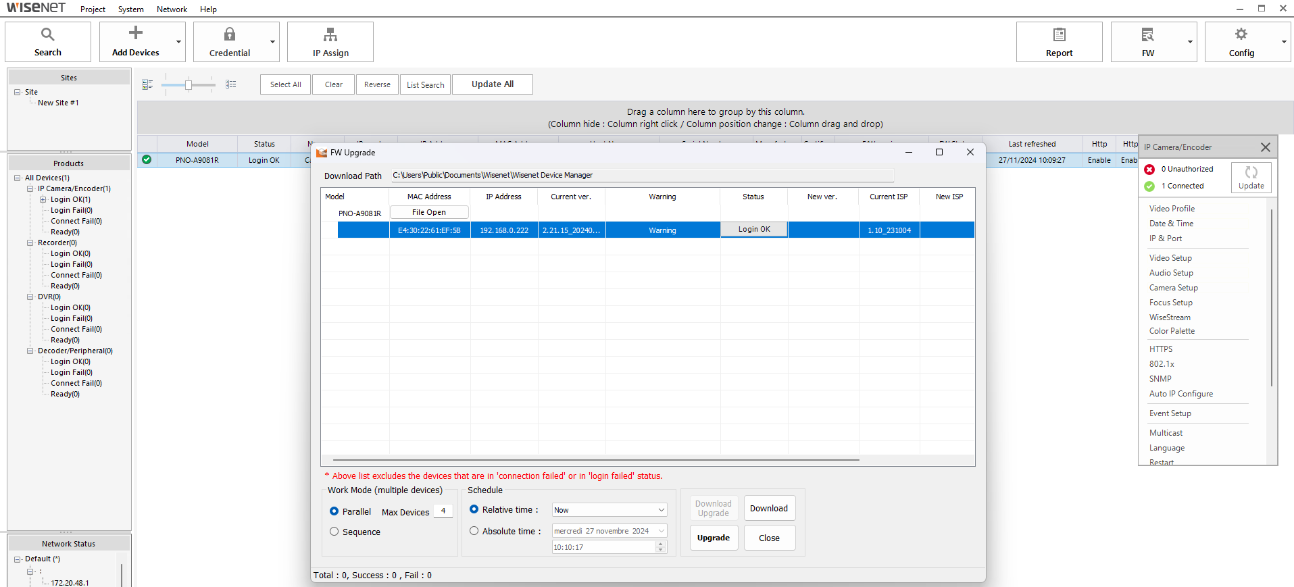1294x587 pixels.
Task: Click the Login OK status button
Action: pos(754,230)
